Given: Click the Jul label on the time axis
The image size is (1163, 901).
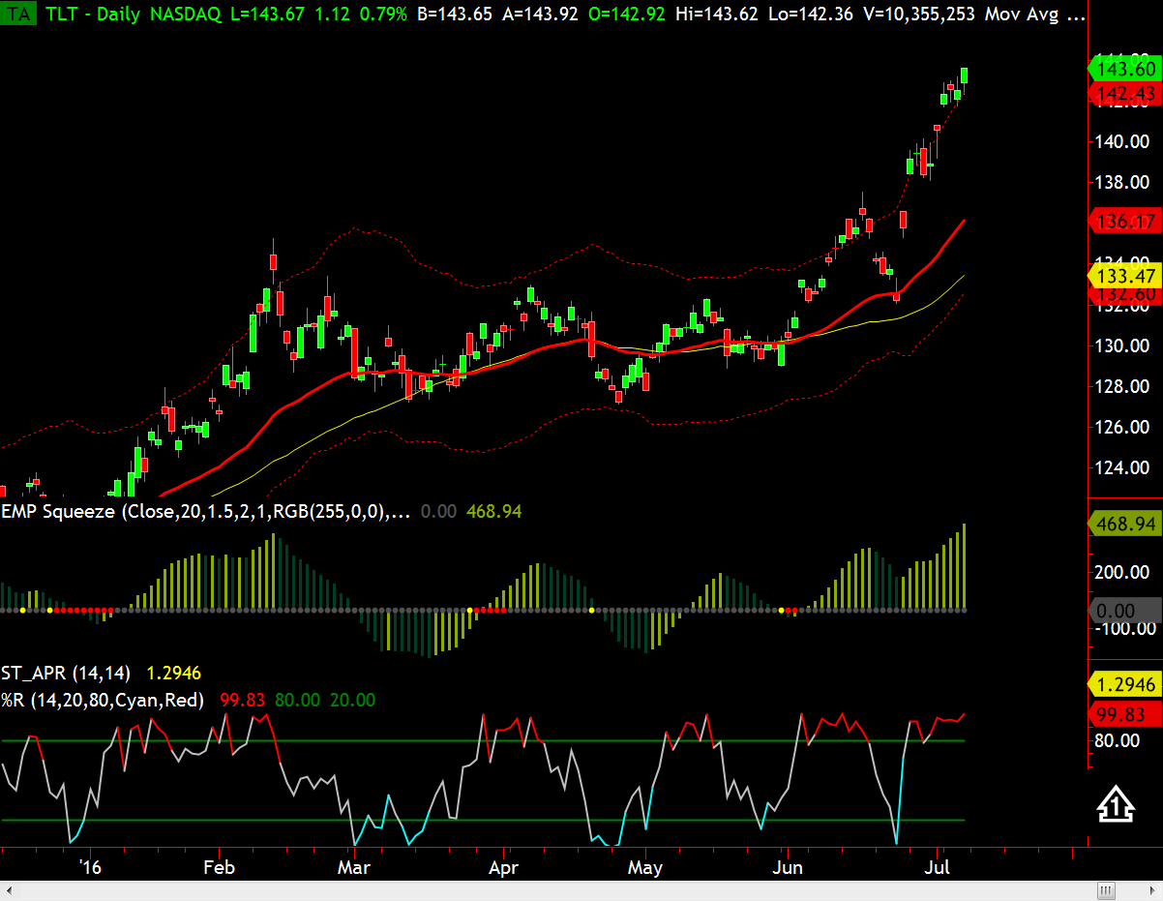Looking at the screenshot, I should pos(938,867).
